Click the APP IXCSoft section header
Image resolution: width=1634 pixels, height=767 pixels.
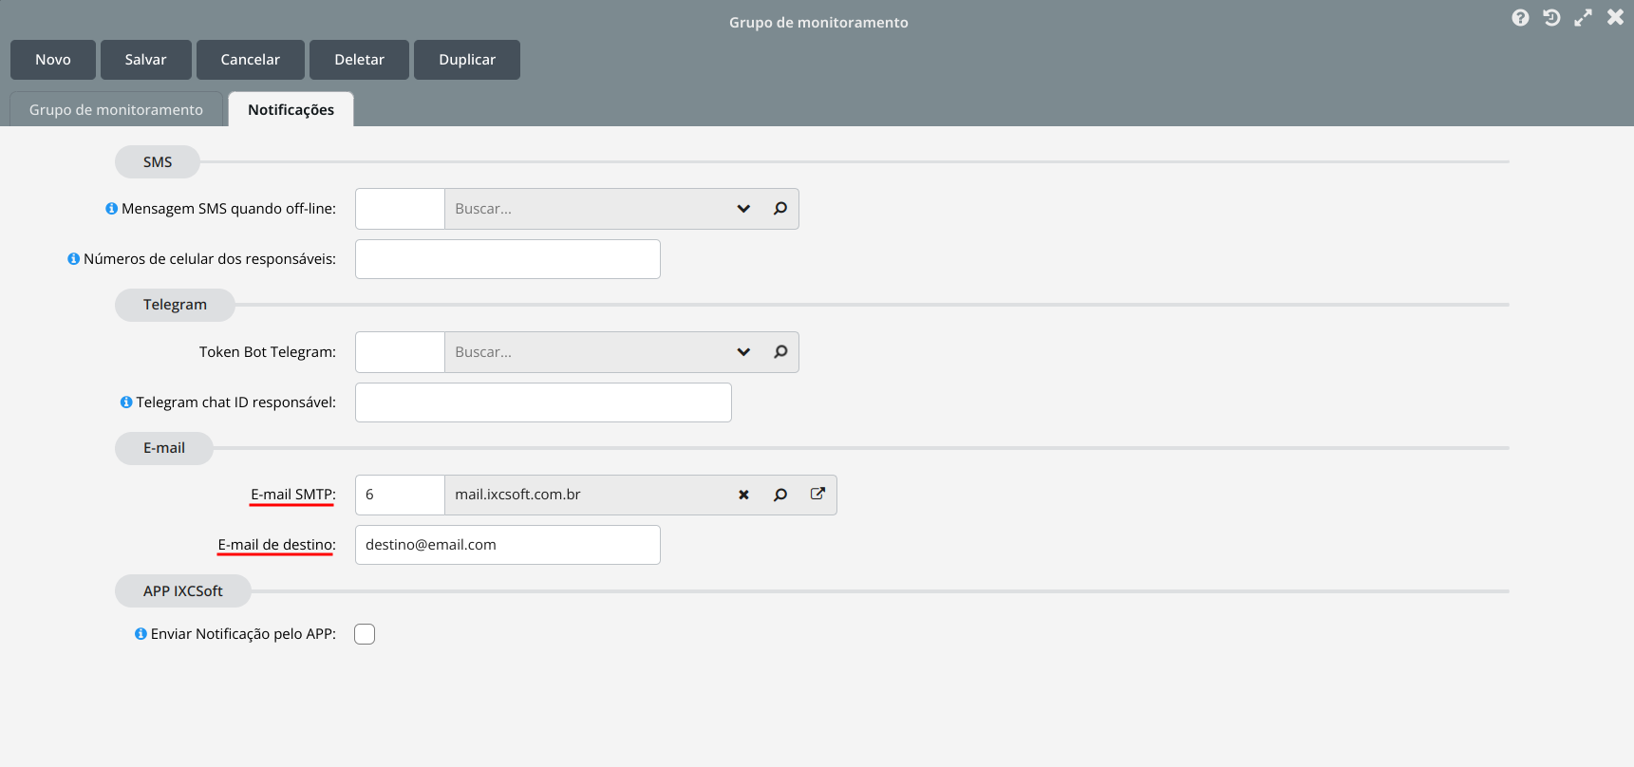(183, 591)
